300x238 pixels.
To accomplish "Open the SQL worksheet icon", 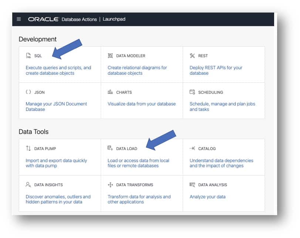I will click(29, 55).
